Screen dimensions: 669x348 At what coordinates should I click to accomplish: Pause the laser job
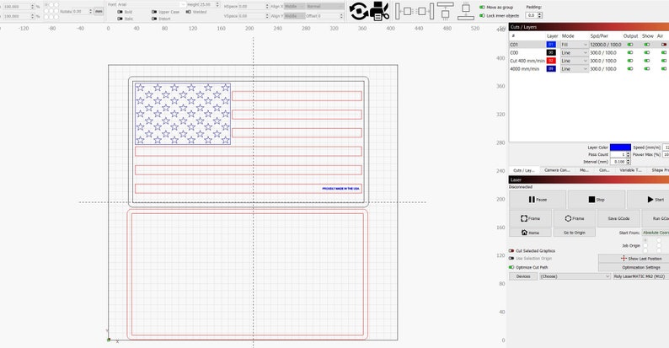[538, 200]
